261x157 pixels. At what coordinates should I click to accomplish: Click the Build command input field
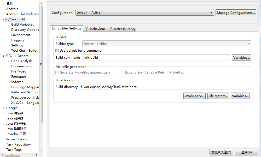tap(156, 57)
